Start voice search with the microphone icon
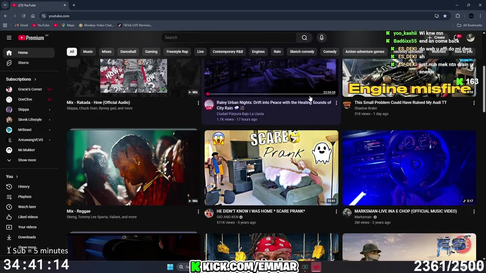The height and width of the screenshot is (273, 486). (x=322, y=38)
